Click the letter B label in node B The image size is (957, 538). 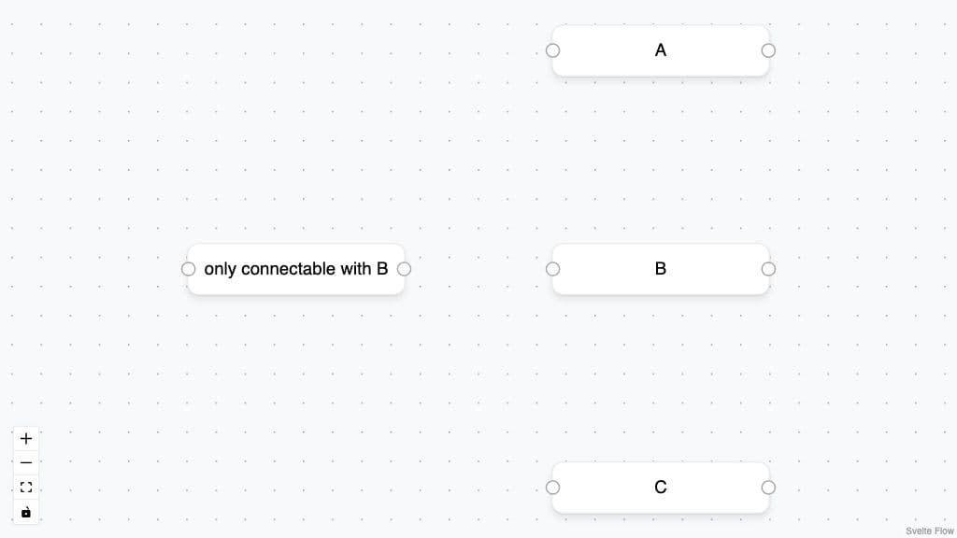(661, 268)
